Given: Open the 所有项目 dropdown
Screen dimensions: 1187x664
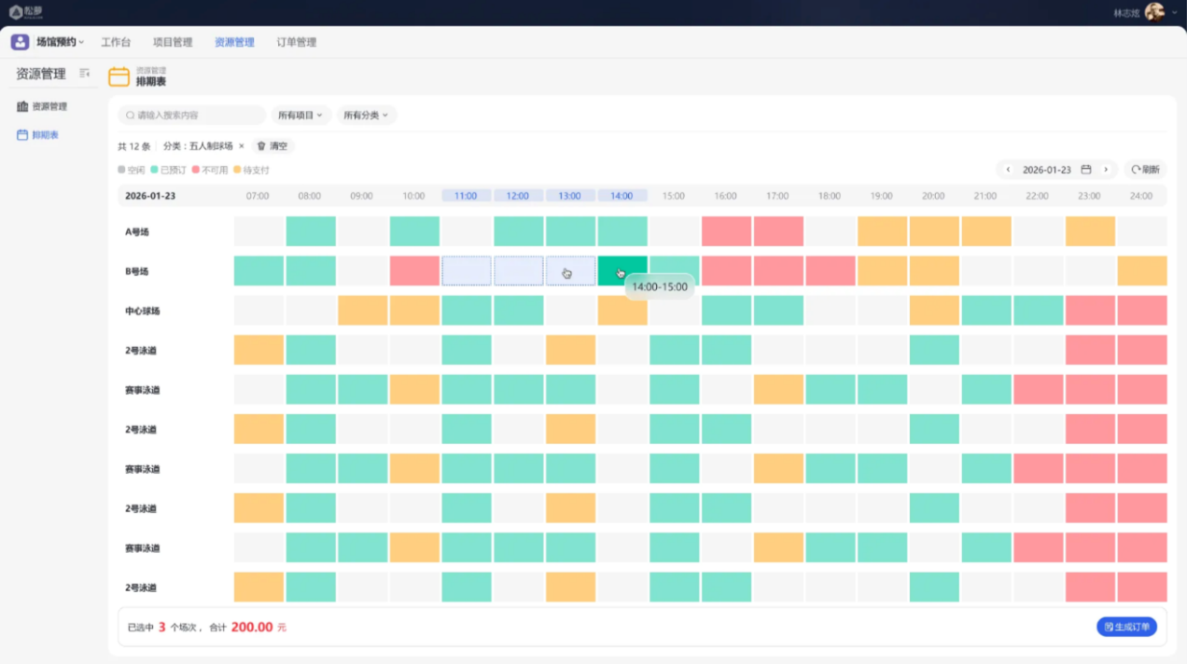Looking at the screenshot, I should point(300,116).
